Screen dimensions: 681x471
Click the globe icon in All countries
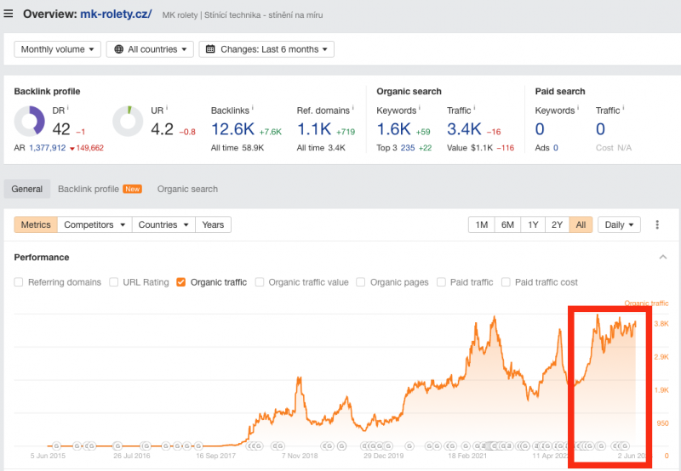click(x=118, y=49)
